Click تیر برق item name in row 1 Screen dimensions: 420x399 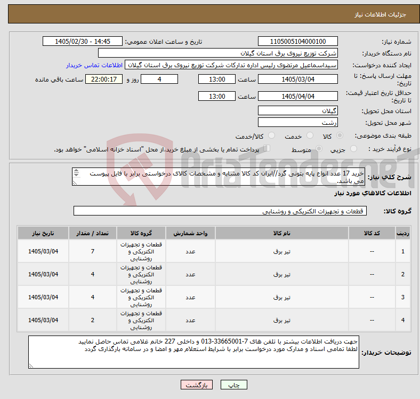(282, 252)
